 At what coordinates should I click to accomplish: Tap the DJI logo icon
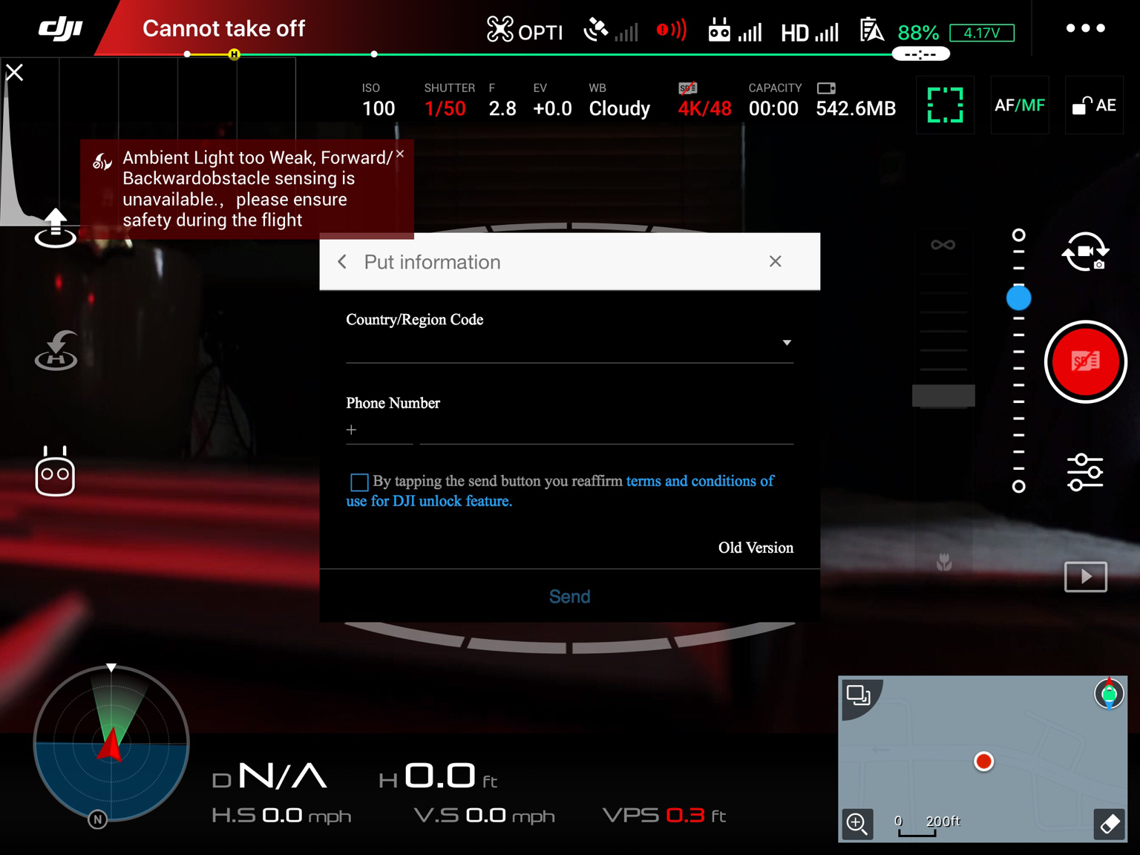click(x=61, y=29)
